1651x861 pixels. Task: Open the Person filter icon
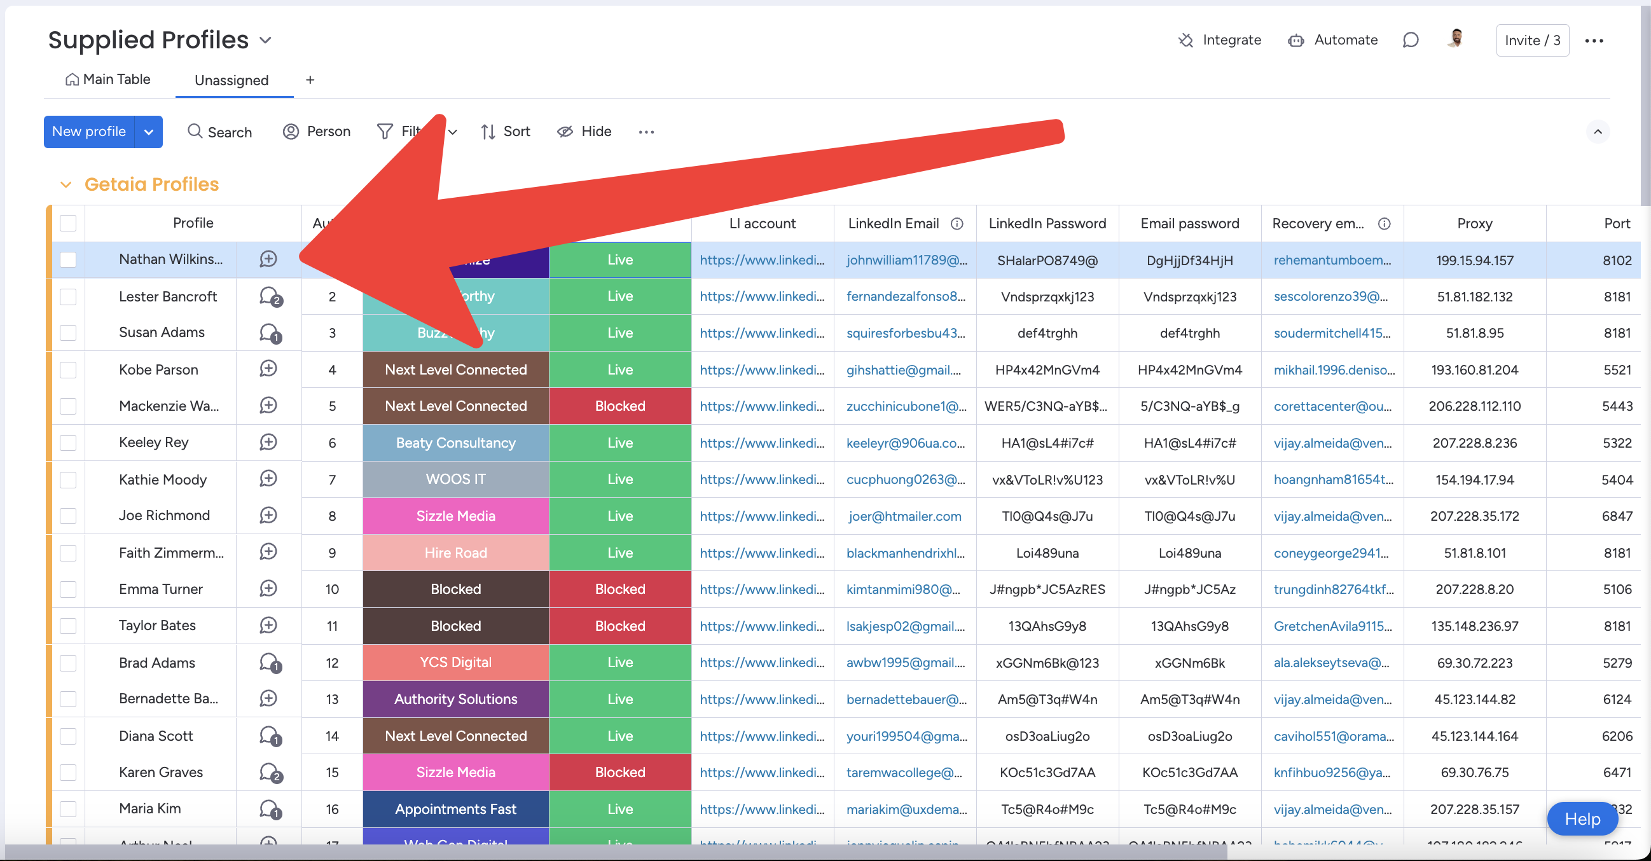coord(291,132)
